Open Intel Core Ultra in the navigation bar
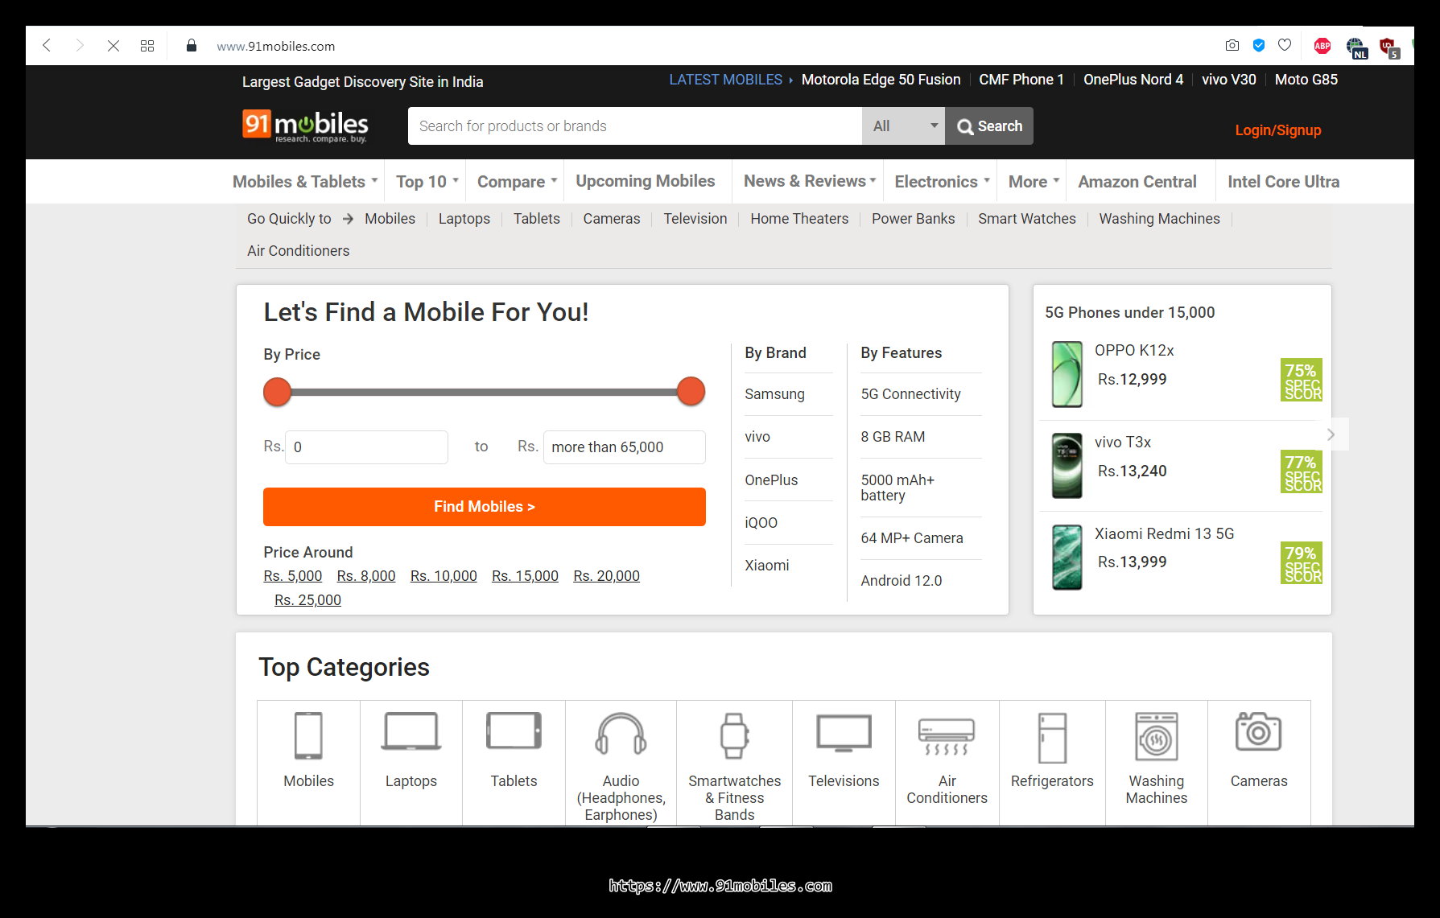Screen dimensions: 1440x918 click(x=1284, y=182)
